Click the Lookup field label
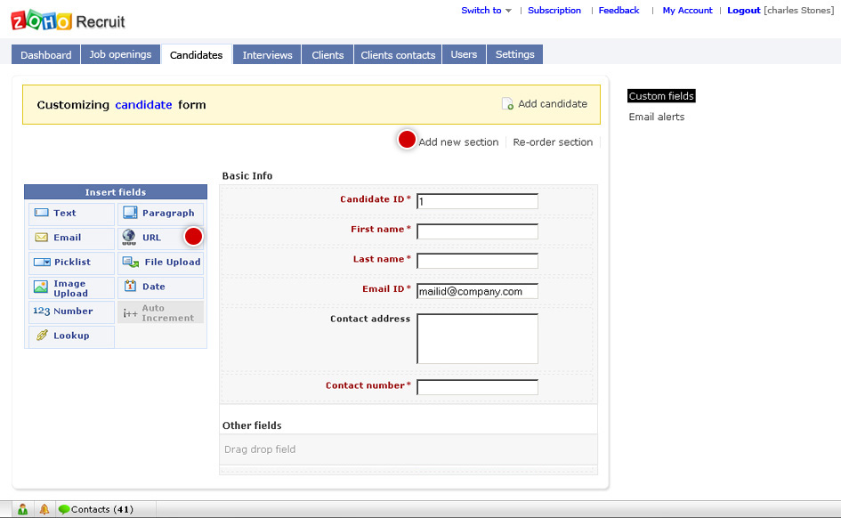This screenshot has width=841, height=518. coord(71,336)
